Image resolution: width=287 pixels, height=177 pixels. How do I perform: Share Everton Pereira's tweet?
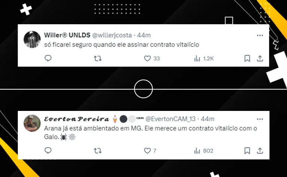point(260,150)
